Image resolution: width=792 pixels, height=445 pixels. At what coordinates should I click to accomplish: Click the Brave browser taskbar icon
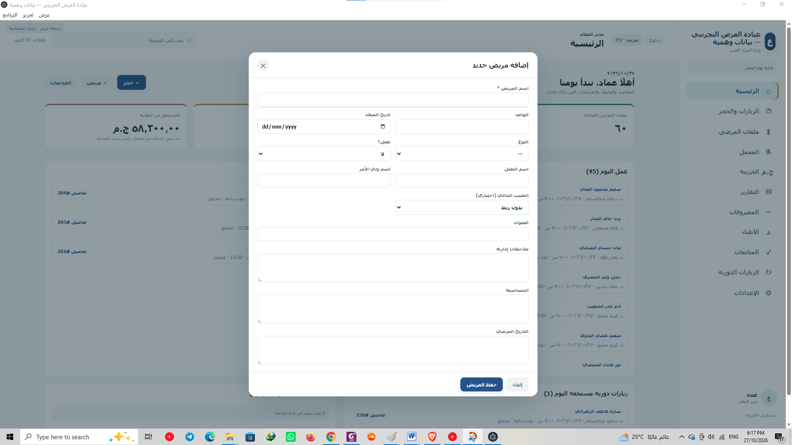(432, 437)
